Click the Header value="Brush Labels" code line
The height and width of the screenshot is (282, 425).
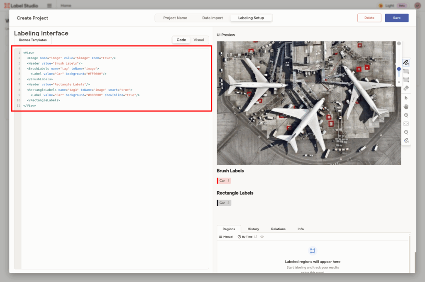coord(54,63)
